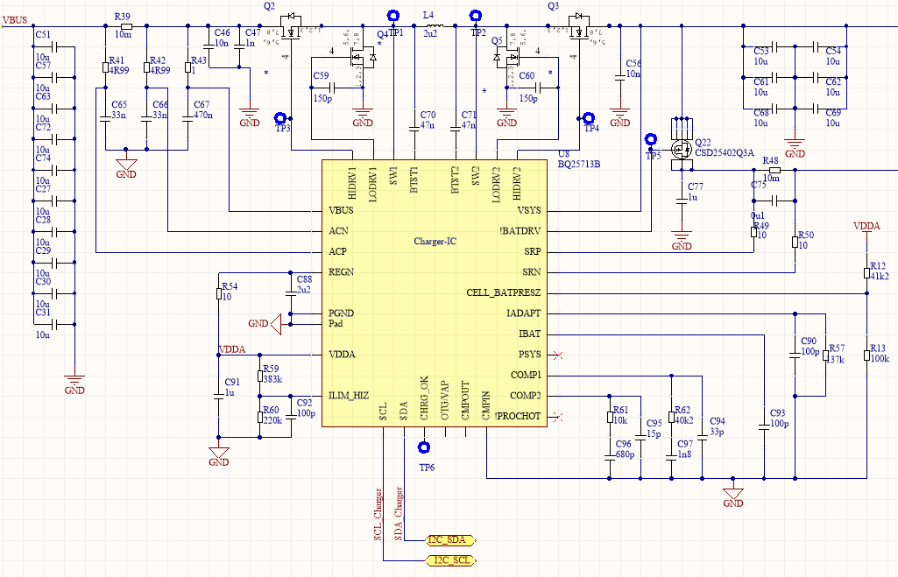
Task: Select test point TP3 circle
Action: [280, 118]
